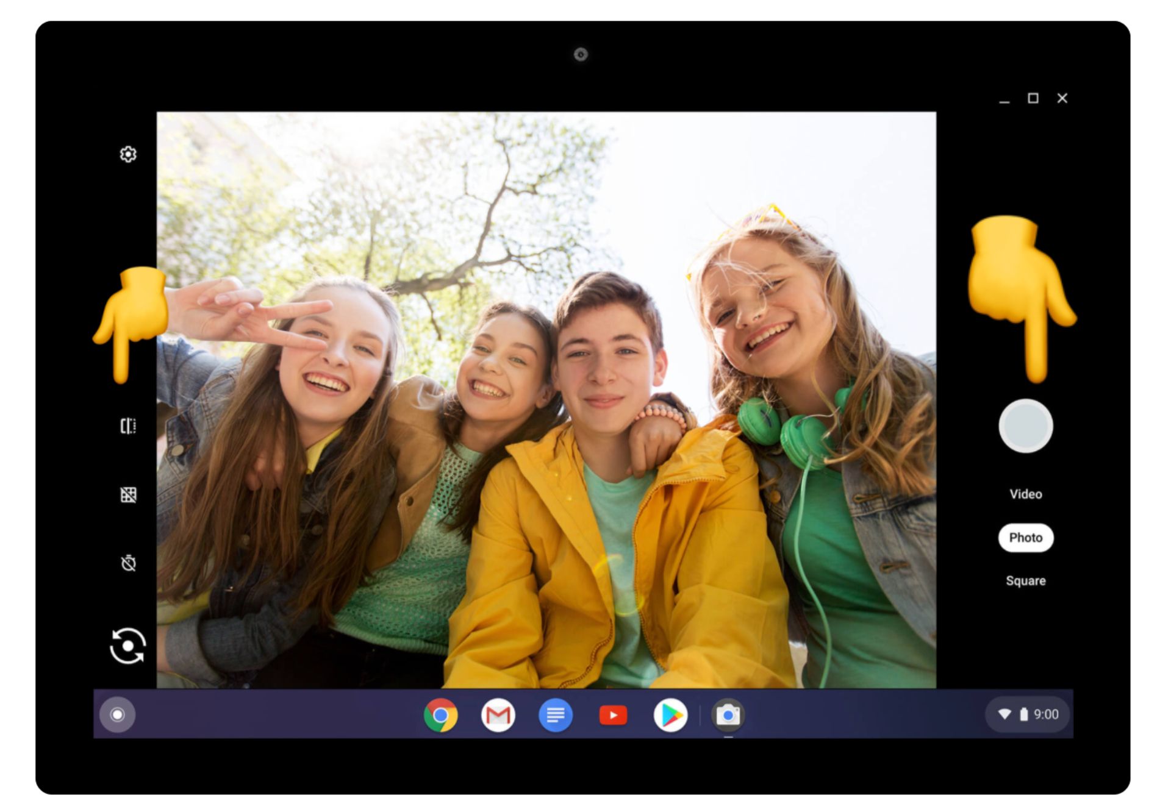
Task: Open Play Store from the shelf
Action: 670,715
